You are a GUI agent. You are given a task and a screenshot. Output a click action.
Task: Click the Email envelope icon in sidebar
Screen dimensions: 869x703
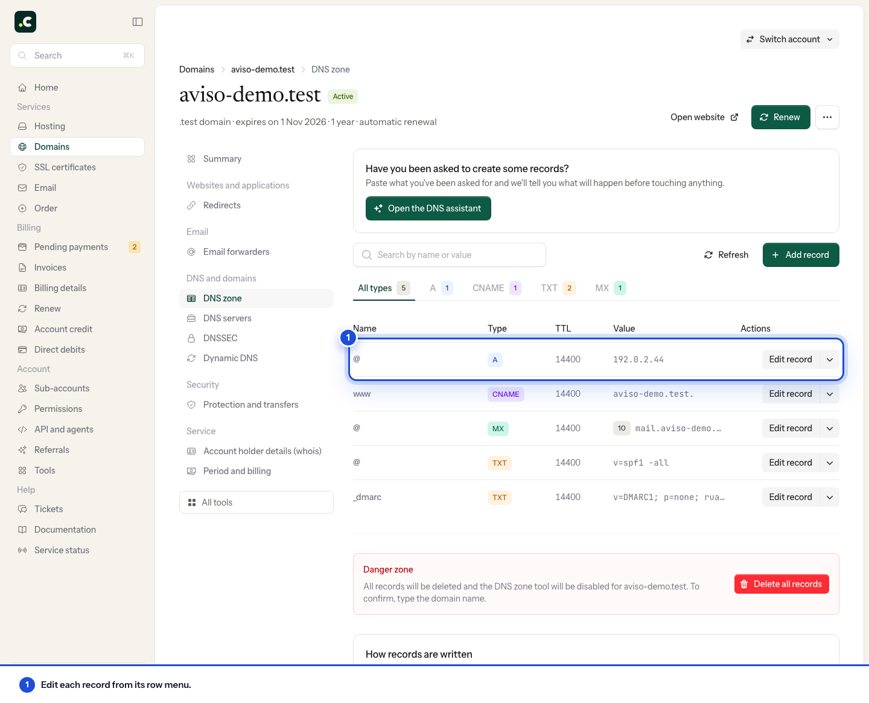coord(22,188)
